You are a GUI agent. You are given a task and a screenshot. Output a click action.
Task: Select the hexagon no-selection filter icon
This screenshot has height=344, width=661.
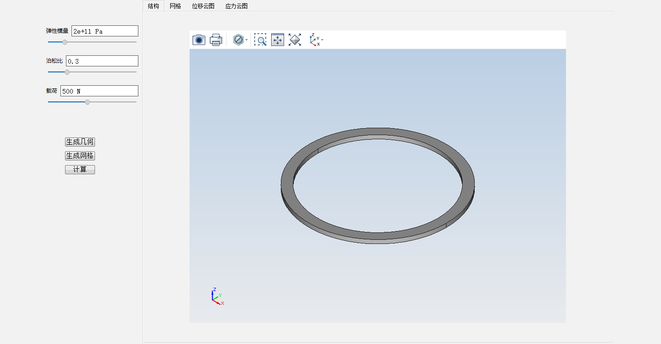pos(238,40)
